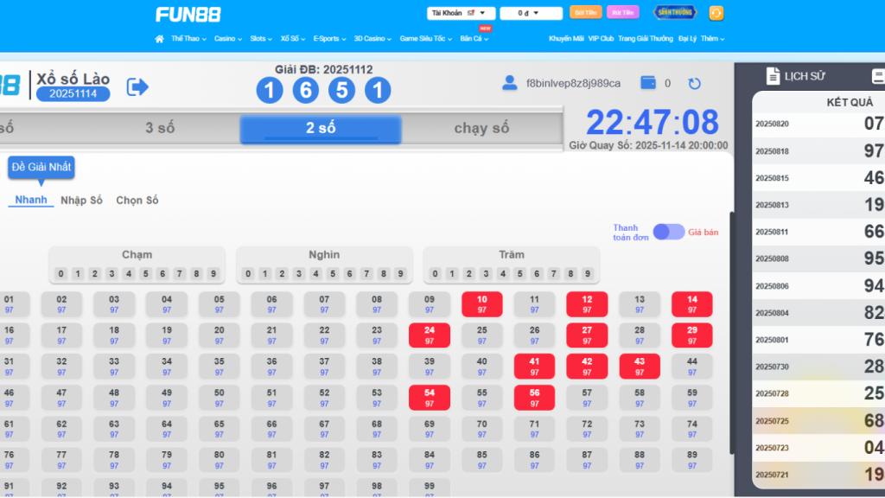Click the Gửi Tiền deposit button
885x498 pixels.
(585, 13)
